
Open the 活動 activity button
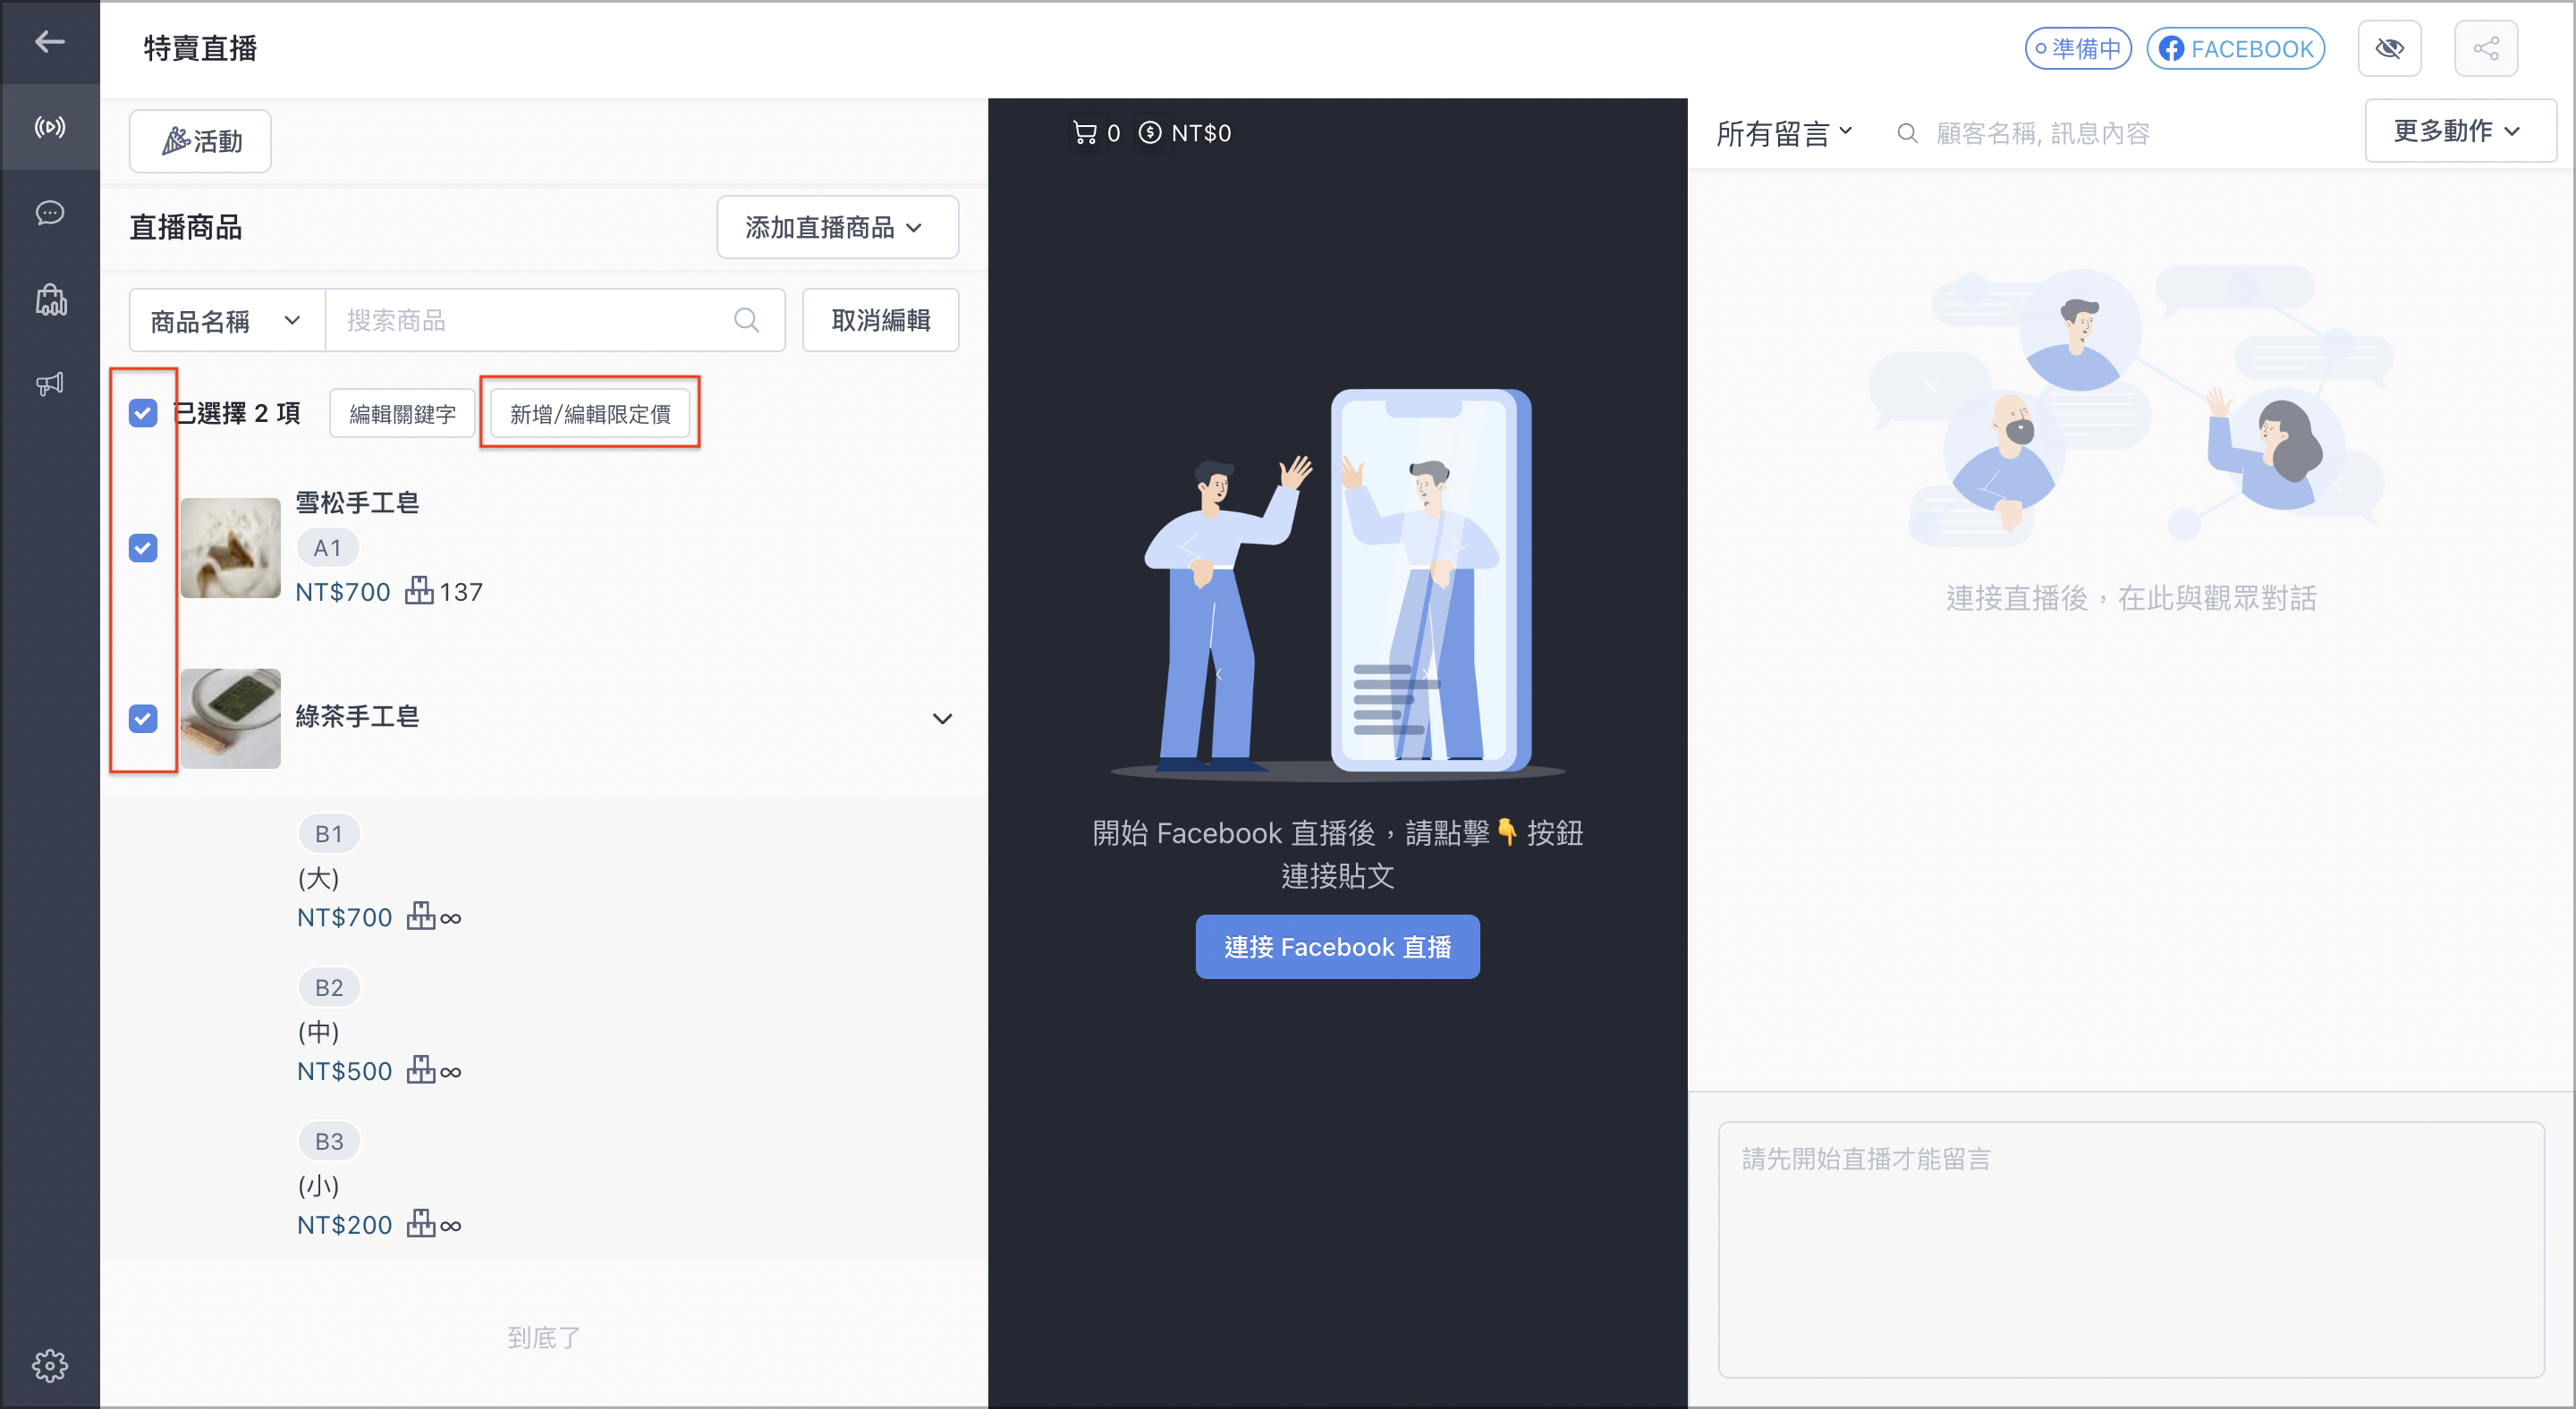(x=200, y=141)
